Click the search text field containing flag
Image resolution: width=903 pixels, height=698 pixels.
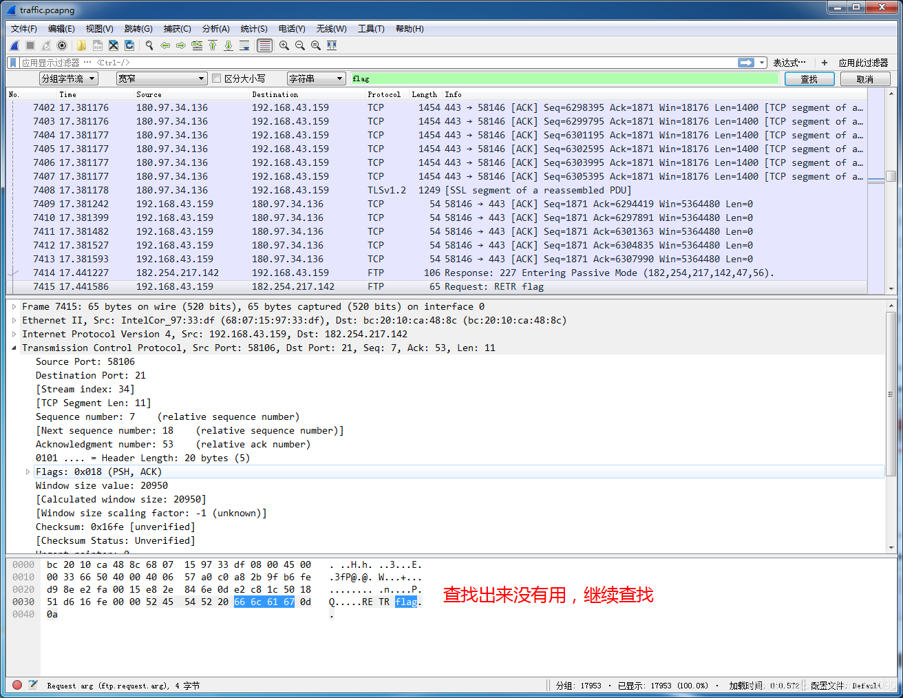(564, 78)
